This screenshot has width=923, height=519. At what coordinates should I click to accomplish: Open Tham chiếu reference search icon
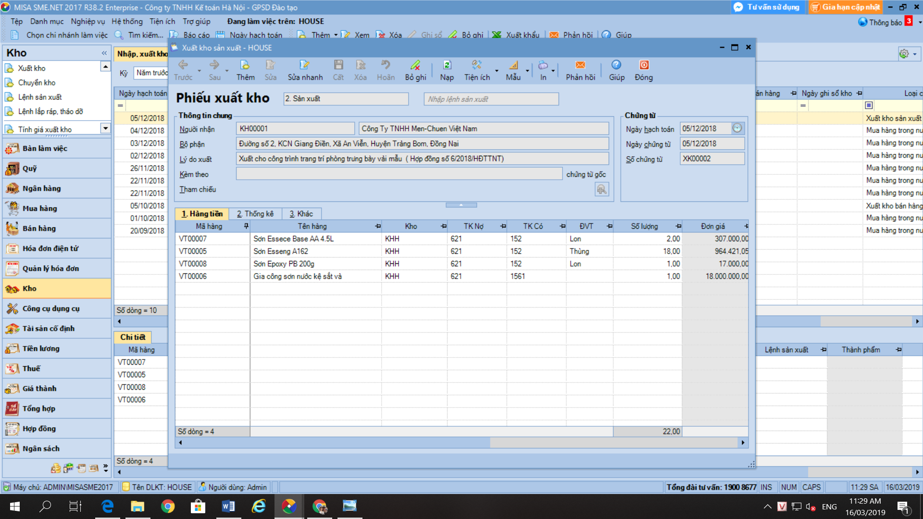pyautogui.click(x=601, y=189)
